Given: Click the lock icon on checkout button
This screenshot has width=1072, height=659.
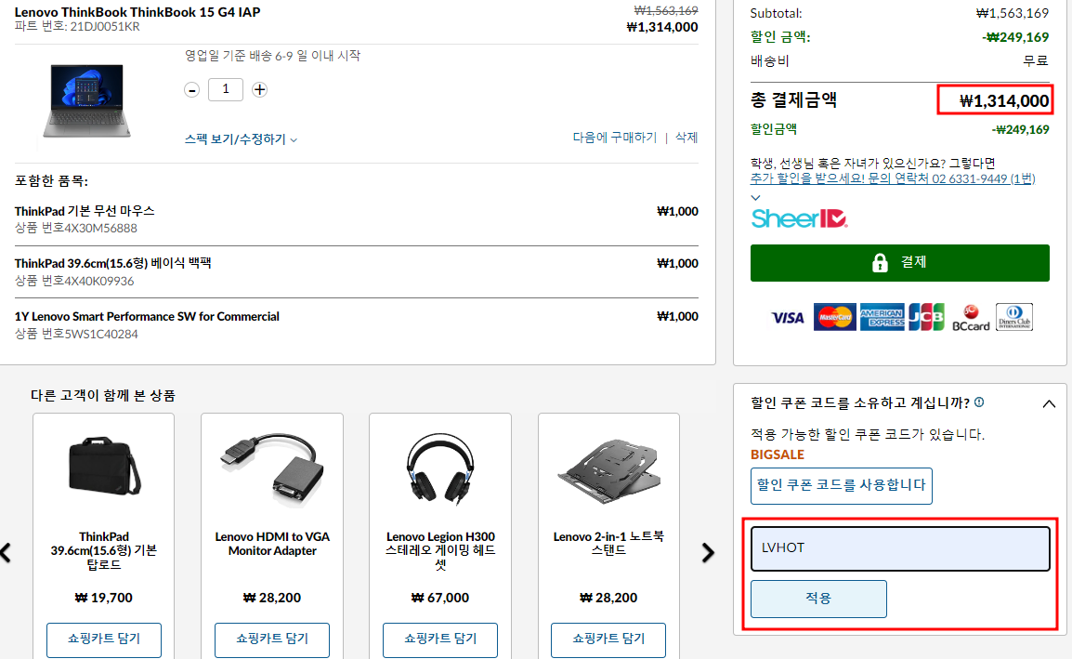Looking at the screenshot, I should (880, 263).
